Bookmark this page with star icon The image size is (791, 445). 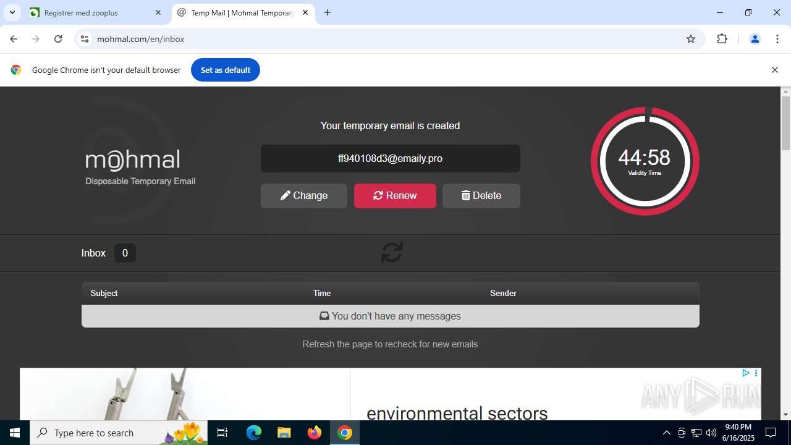tap(691, 39)
